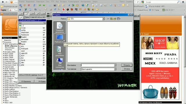186x104 pixels.
Task: Click the yellow folder icon on second toolbar row
Action: tap(97, 10)
